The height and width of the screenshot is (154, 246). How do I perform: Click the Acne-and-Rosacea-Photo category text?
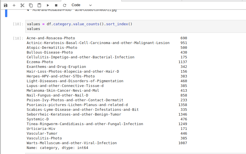[x=51, y=38]
